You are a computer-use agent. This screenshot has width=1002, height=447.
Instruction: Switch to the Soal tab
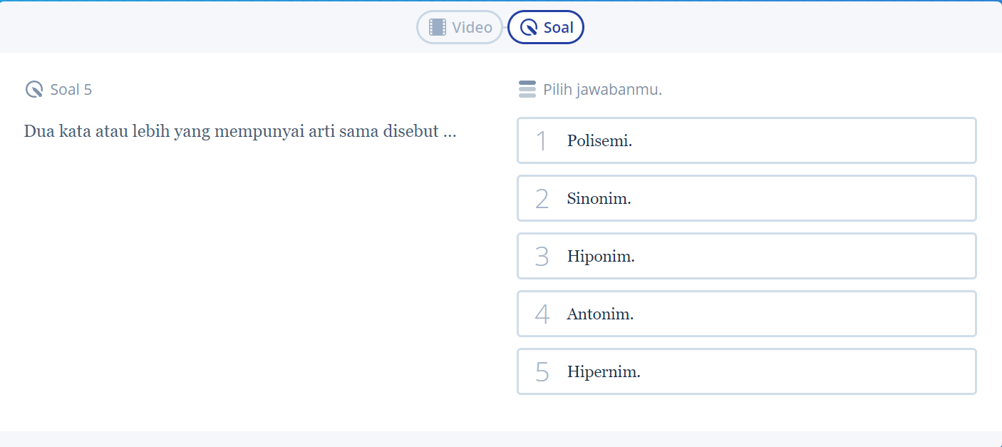[545, 27]
